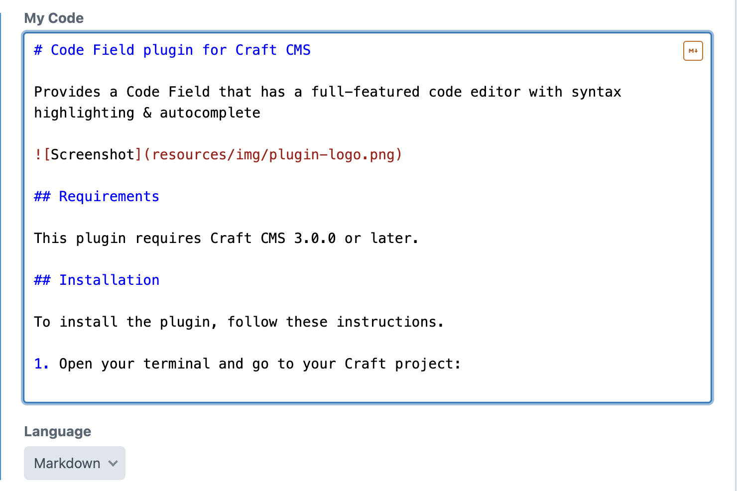Click the "Craft CMS" text in title heading
The height and width of the screenshot is (491, 737).
273,50
